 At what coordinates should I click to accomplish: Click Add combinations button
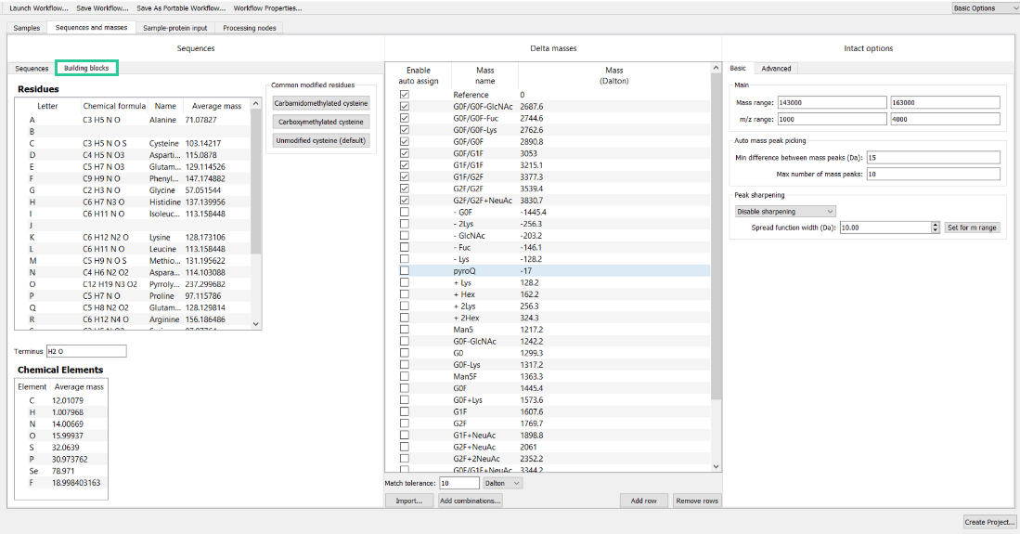click(471, 501)
